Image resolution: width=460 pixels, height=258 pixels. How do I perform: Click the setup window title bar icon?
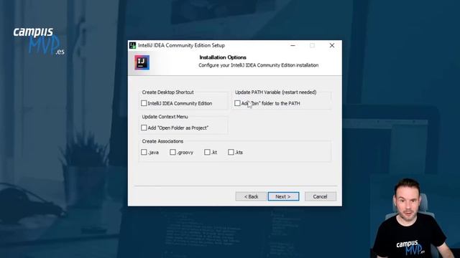pyautogui.click(x=132, y=45)
